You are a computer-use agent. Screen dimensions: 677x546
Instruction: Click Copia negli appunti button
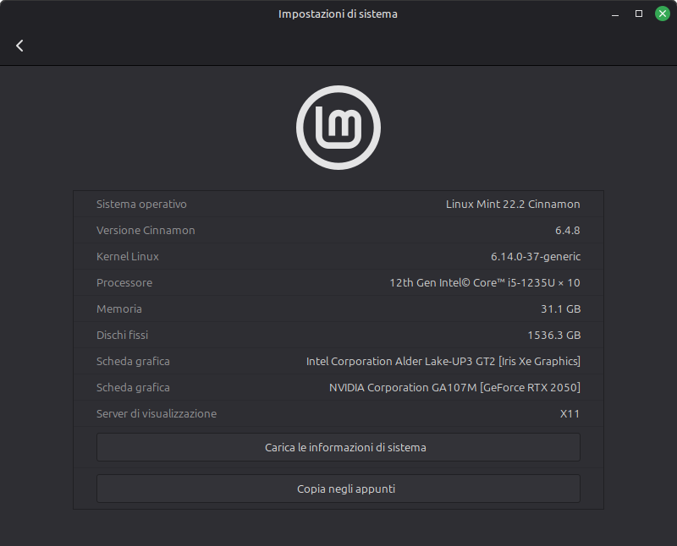(338, 489)
